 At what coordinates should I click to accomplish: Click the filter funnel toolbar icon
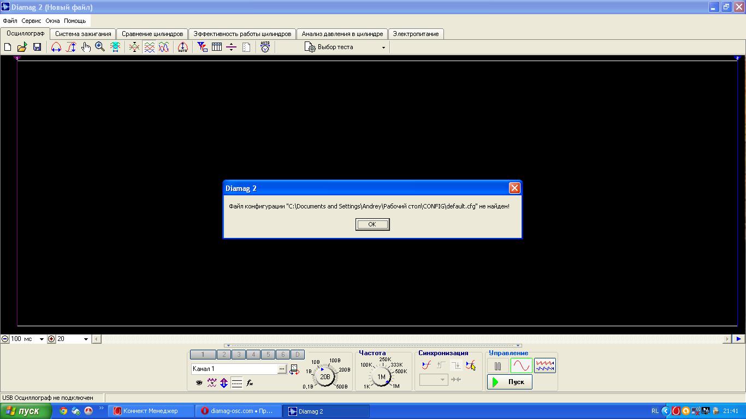coord(203,47)
